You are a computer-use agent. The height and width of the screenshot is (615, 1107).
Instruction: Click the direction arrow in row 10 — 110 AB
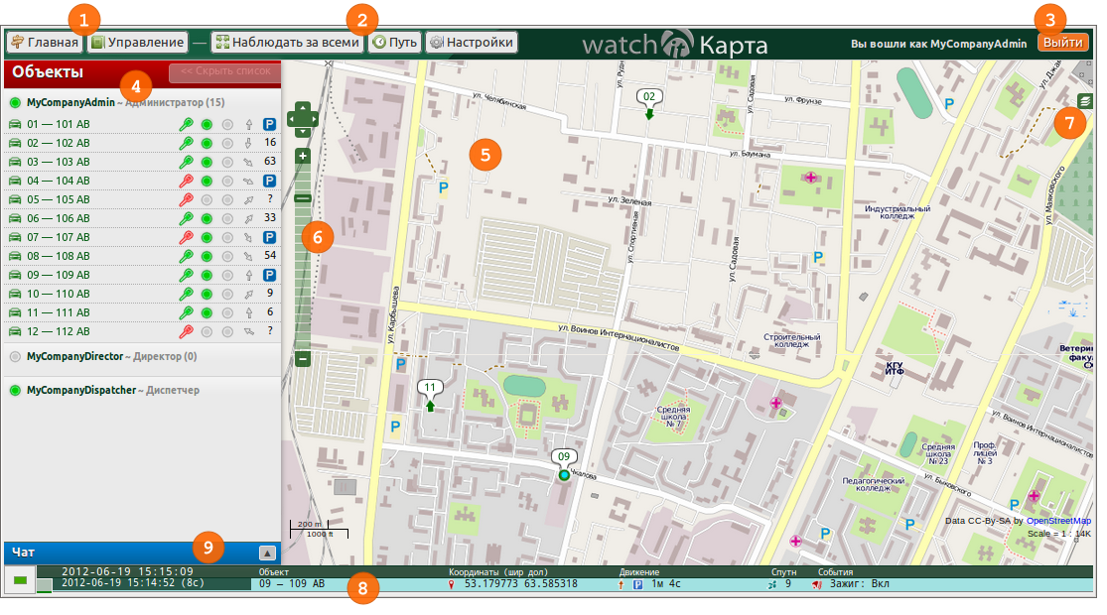pos(248,294)
